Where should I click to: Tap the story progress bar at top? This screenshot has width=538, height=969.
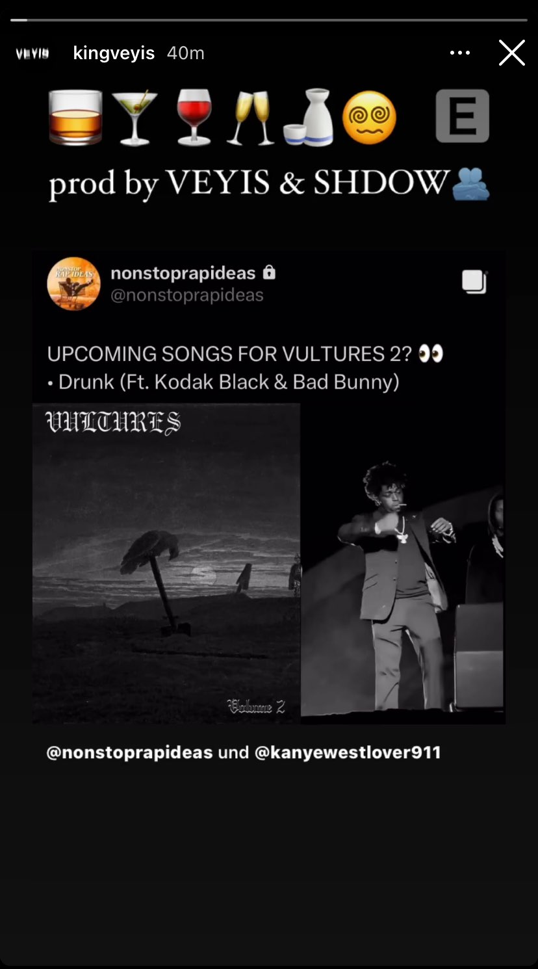click(269, 20)
